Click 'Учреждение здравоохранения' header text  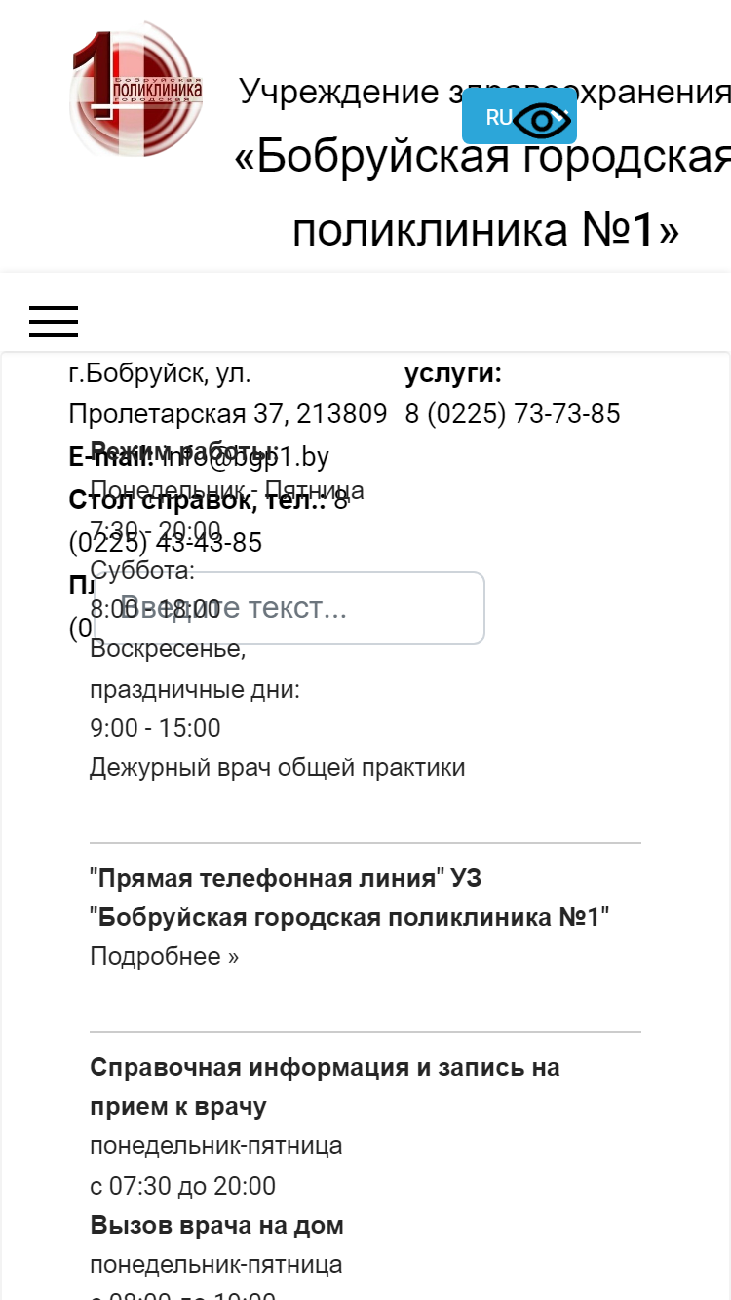(484, 93)
